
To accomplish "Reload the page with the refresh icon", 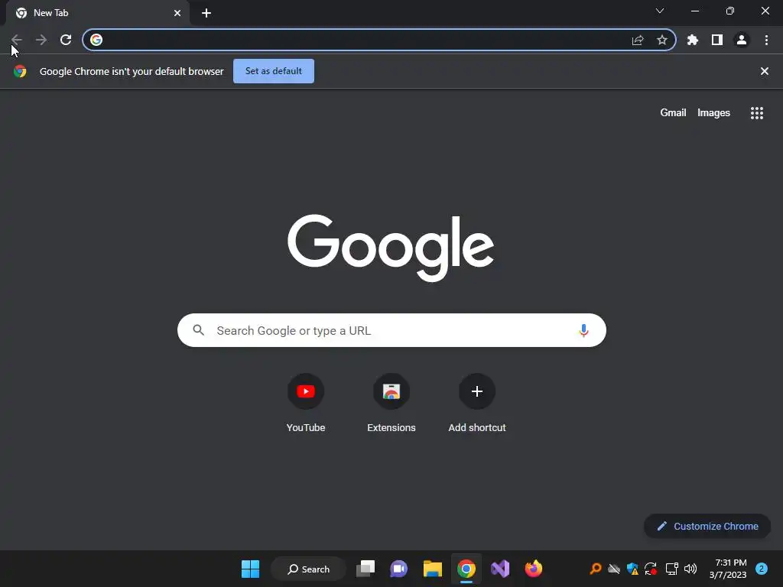I will [x=66, y=40].
